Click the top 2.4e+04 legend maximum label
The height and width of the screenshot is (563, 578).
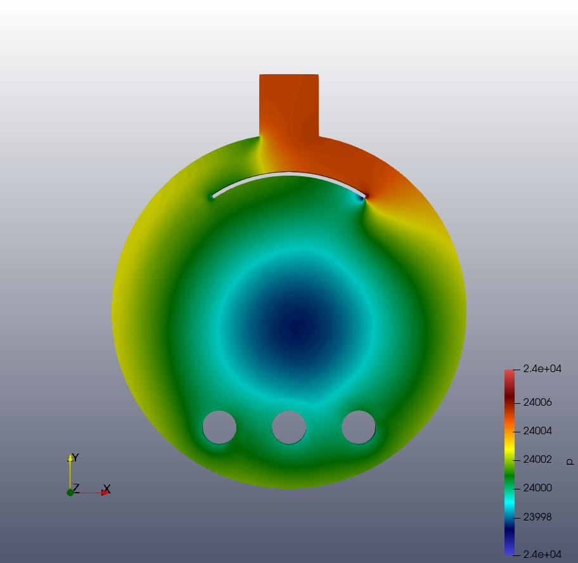click(x=543, y=369)
